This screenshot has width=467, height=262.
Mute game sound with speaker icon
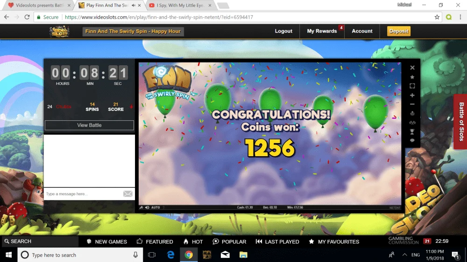147,207
